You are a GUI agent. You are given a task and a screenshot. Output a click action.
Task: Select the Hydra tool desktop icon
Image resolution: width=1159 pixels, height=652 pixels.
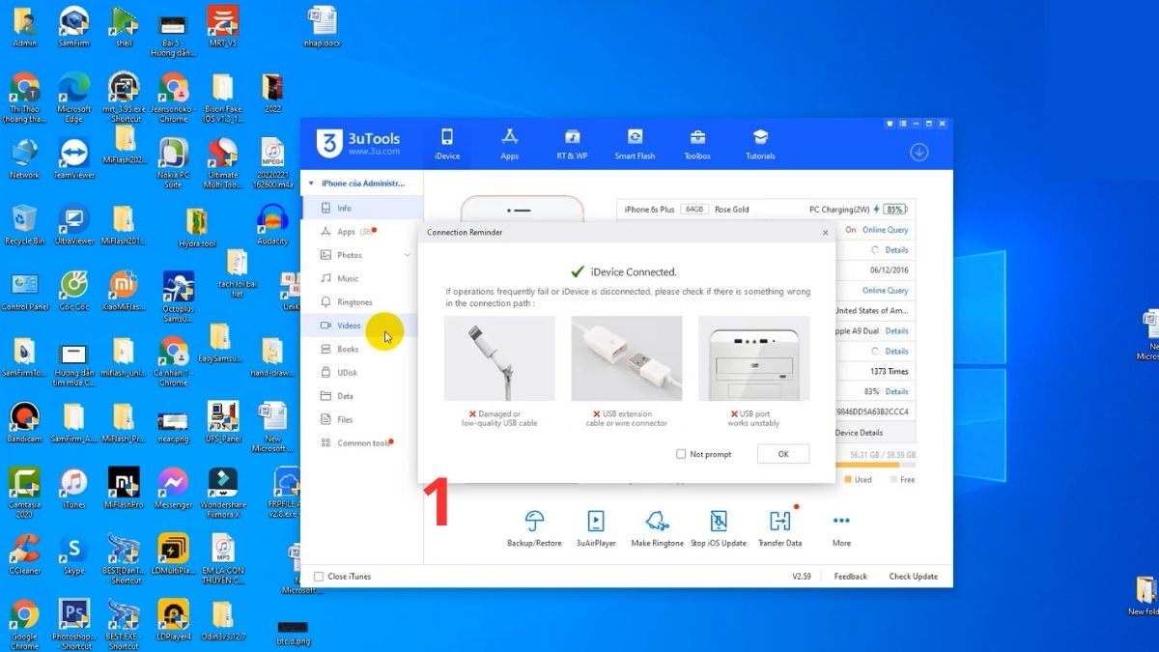pyautogui.click(x=197, y=229)
